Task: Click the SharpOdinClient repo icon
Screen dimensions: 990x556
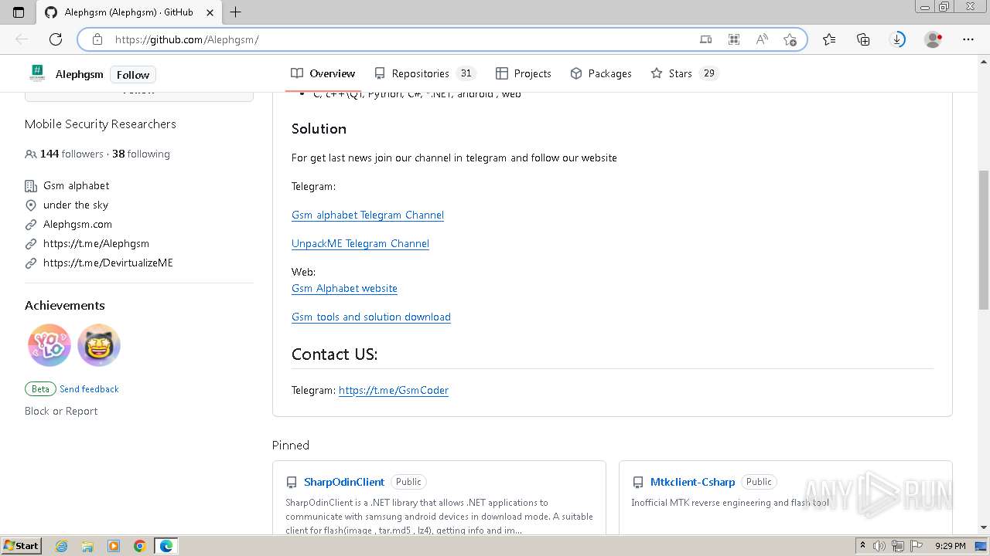Action: point(292,482)
